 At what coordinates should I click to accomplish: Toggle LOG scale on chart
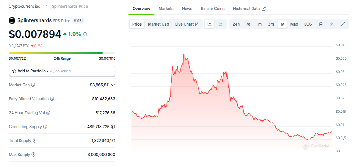pyautogui.click(x=308, y=24)
